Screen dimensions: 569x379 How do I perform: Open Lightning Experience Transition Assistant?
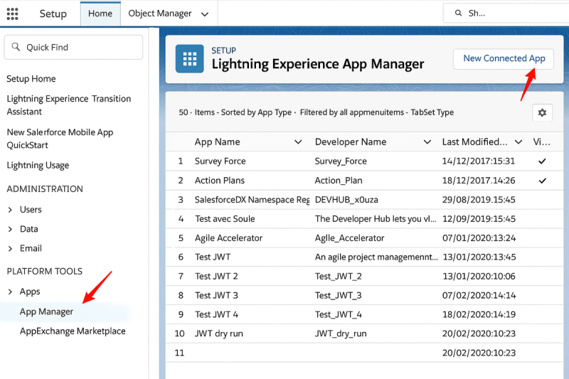[x=68, y=105]
